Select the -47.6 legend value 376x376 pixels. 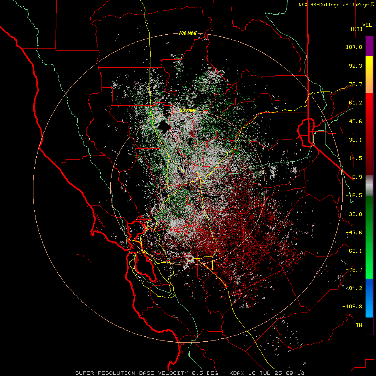click(354, 233)
